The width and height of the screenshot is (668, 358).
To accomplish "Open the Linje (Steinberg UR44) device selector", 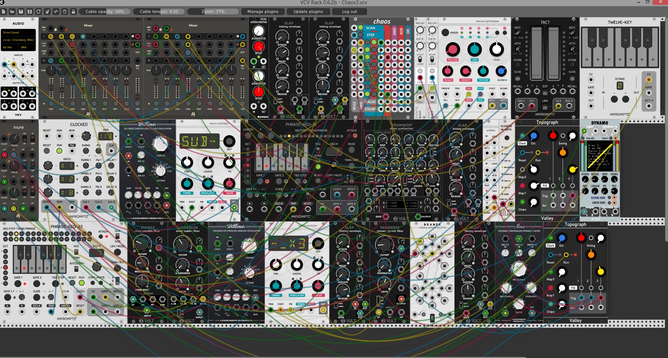I will 18,40.
